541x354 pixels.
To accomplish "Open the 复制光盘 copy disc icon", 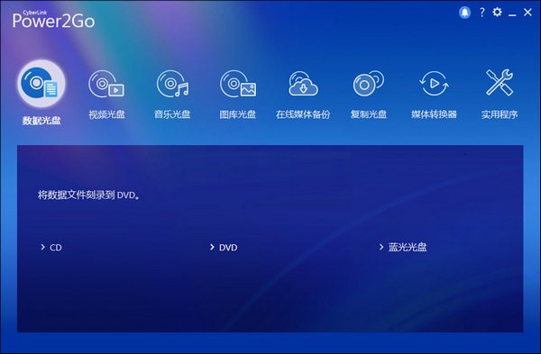I will tap(369, 84).
